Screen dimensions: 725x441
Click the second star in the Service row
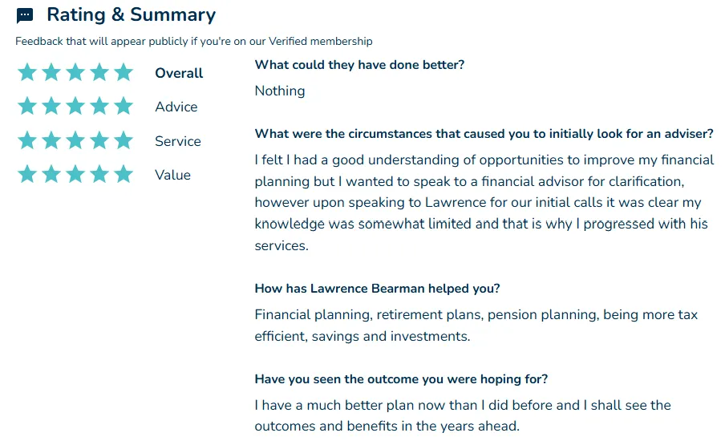pyautogui.click(x=51, y=140)
